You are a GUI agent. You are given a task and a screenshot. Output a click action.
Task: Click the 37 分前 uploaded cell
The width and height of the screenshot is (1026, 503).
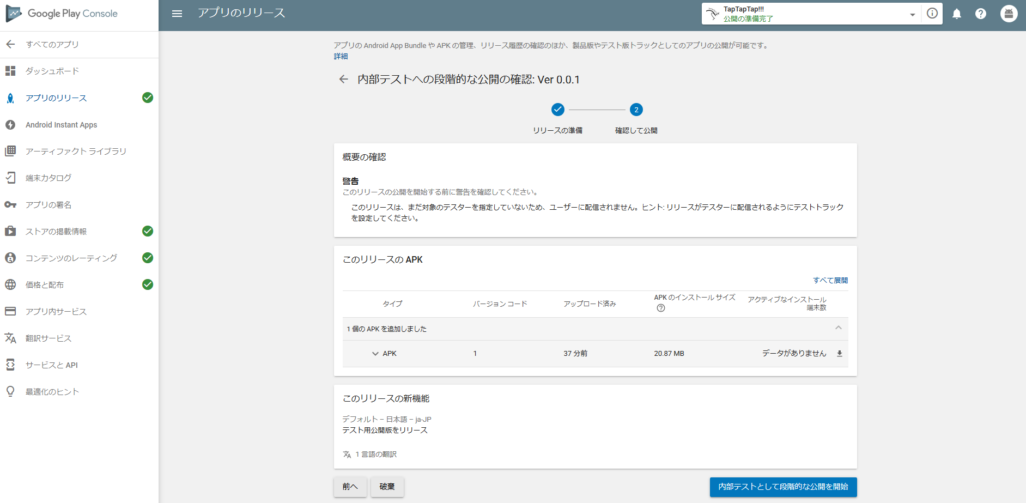click(575, 354)
